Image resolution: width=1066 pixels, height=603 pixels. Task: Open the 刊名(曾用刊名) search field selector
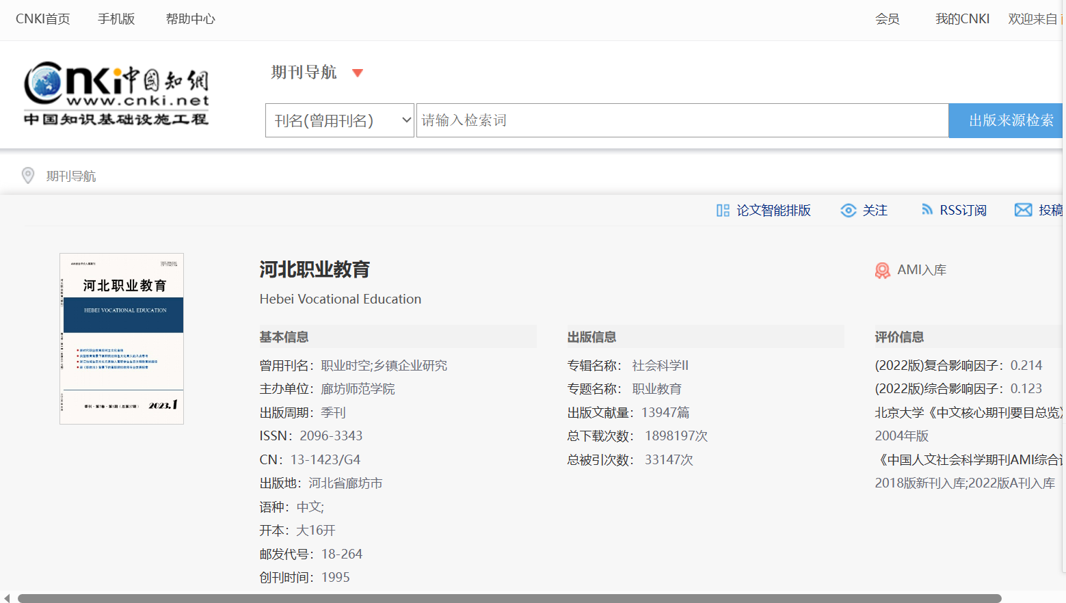[340, 120]
